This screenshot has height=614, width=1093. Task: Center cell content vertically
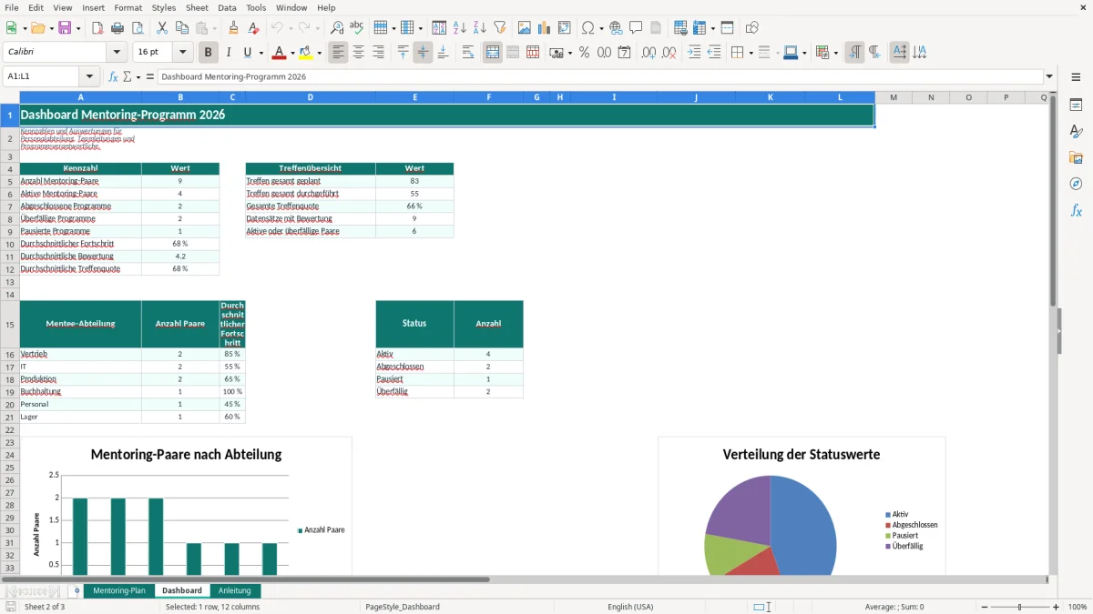[x=423, y=53]
